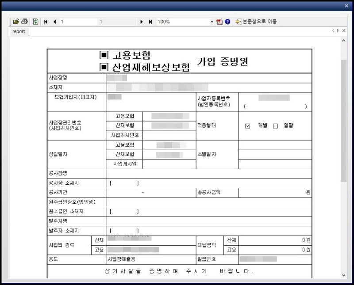
Task: Click the vertical scrollbar thumb
Action: click(344, 121)
